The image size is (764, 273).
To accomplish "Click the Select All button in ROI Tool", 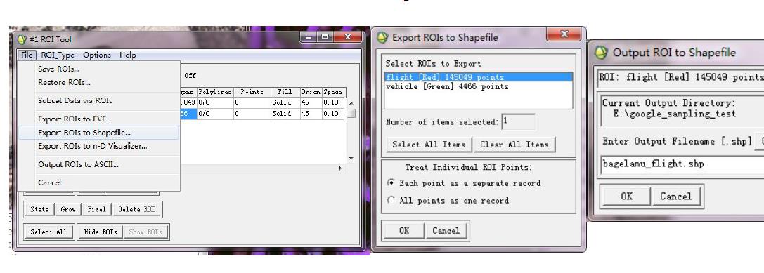I will pos(48,232).
